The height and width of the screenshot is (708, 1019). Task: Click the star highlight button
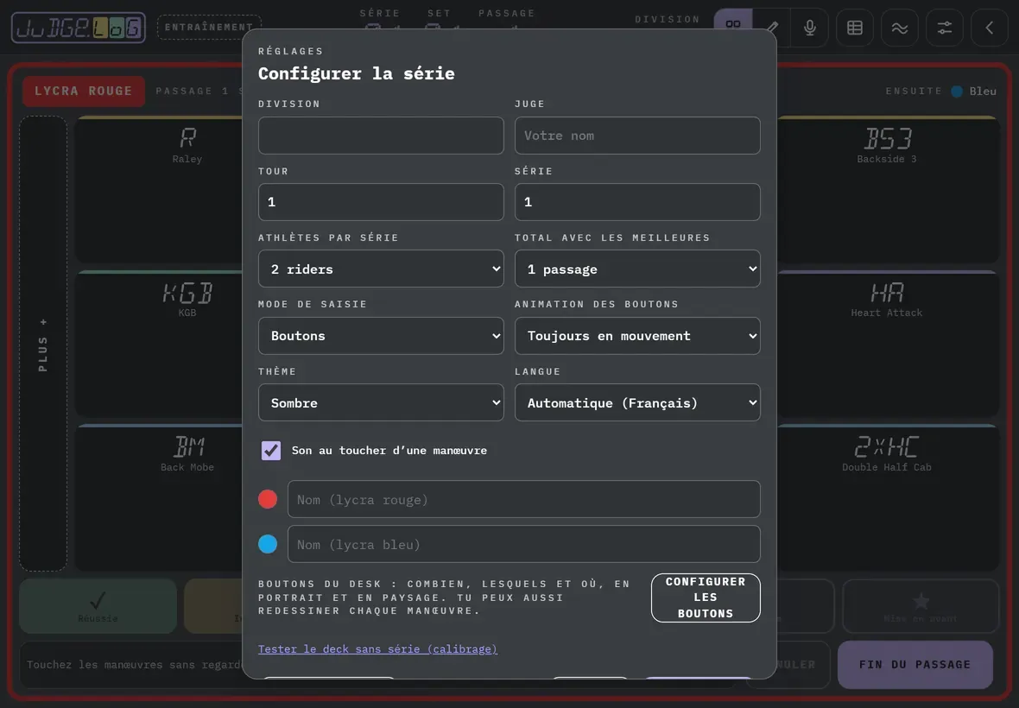pos(921,606)
